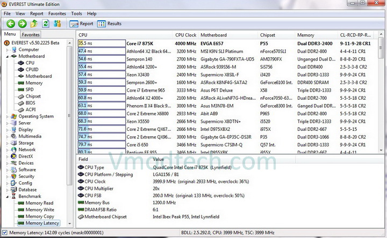Click the Database icon in tree
Image resolution: width=387 pixels, height=238 pixels.
pyautogui.click(x=14, y=190)
